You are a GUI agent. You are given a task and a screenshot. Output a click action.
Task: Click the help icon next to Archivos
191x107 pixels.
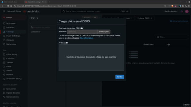(x=67, y=43)
